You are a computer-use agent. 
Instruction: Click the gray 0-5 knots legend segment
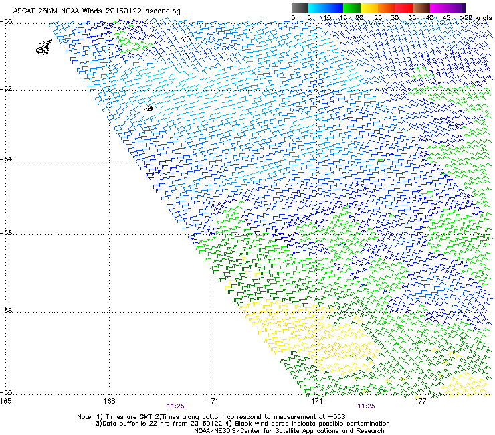point(300,8)
